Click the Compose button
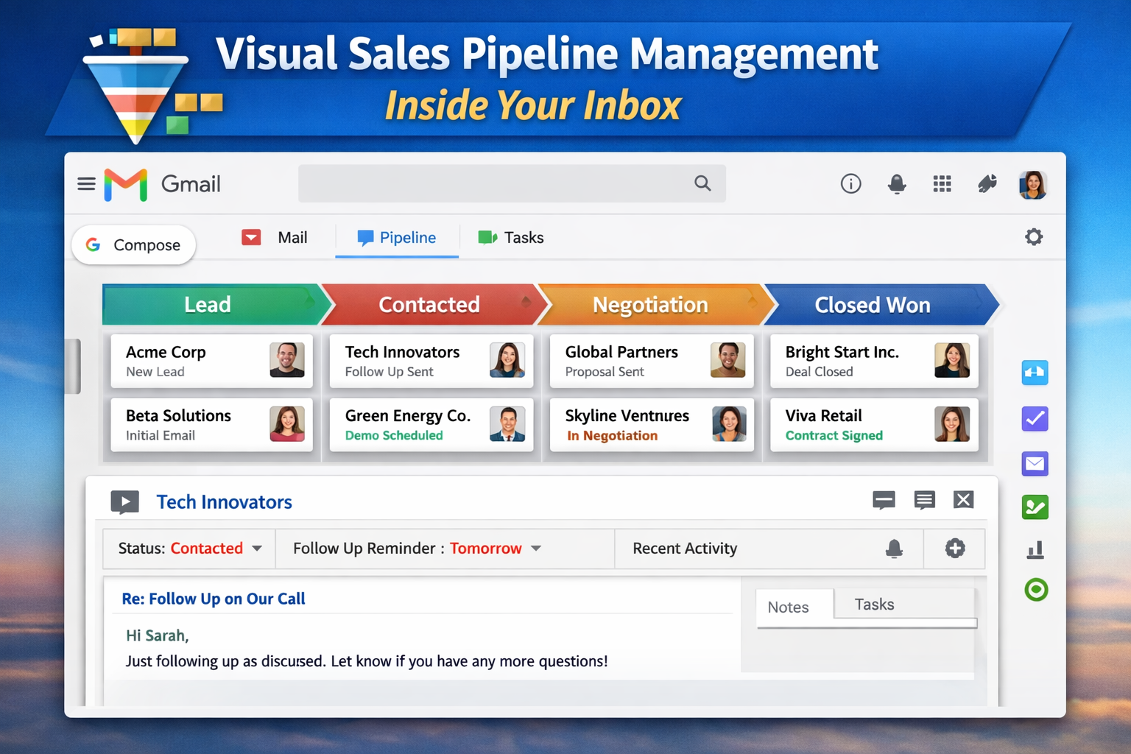Screen dimensions: 1131x754 tap(133, 244)
